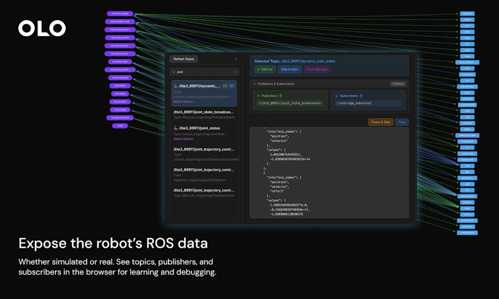Click Refresh in the Publishers & Subscribers header
The width and height of the screenshot is (499, 299).
(x=398, y=84)
